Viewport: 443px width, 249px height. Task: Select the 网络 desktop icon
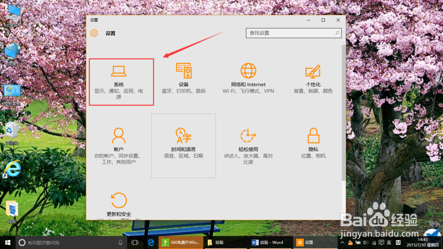[x=12, y=54]
